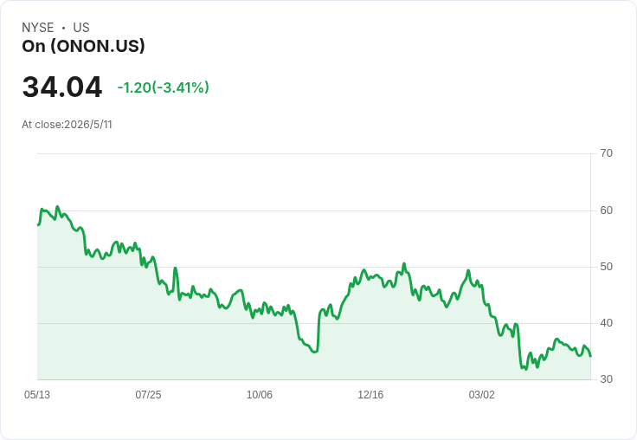Image resolution: width=637 pixels, height=440 pixels.
Task: Click the 50 price axis label
Action: click(x=607, y=267)
